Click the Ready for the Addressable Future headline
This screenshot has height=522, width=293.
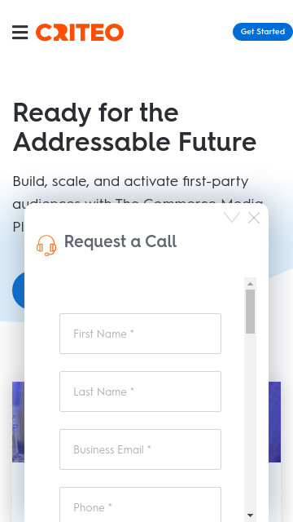(134, 127)
